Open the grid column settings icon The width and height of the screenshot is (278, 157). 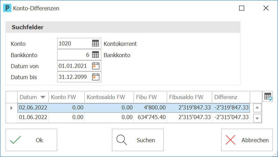tap(268, 97)
